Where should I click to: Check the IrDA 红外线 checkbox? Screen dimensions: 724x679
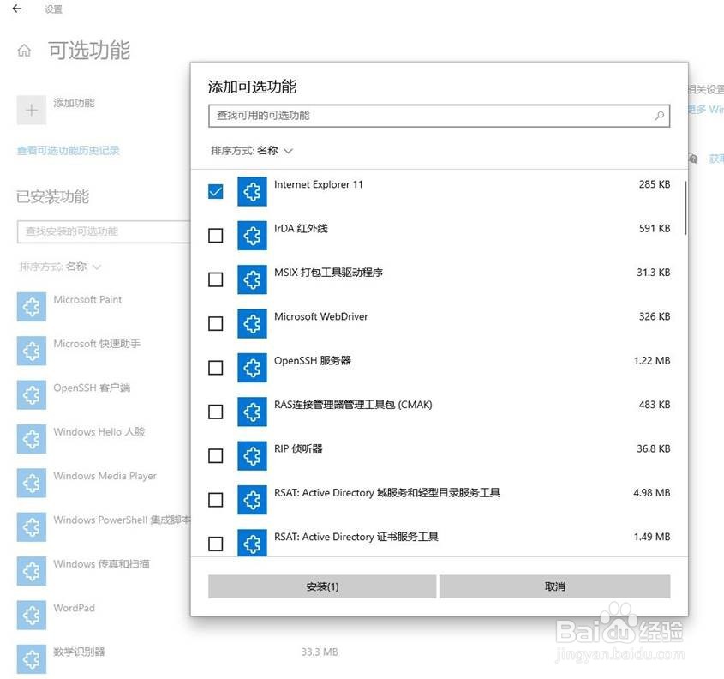tap(216, 236)
